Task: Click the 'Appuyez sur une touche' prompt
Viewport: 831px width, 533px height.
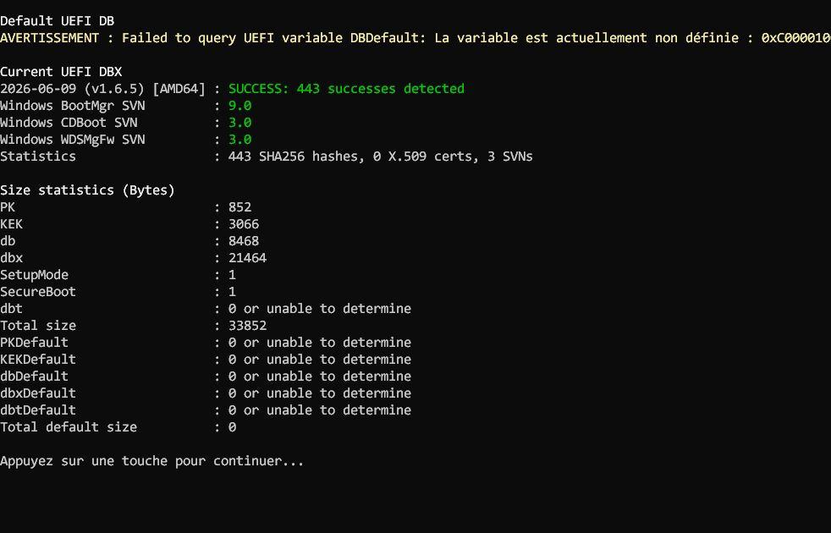Action: [152, 461]
